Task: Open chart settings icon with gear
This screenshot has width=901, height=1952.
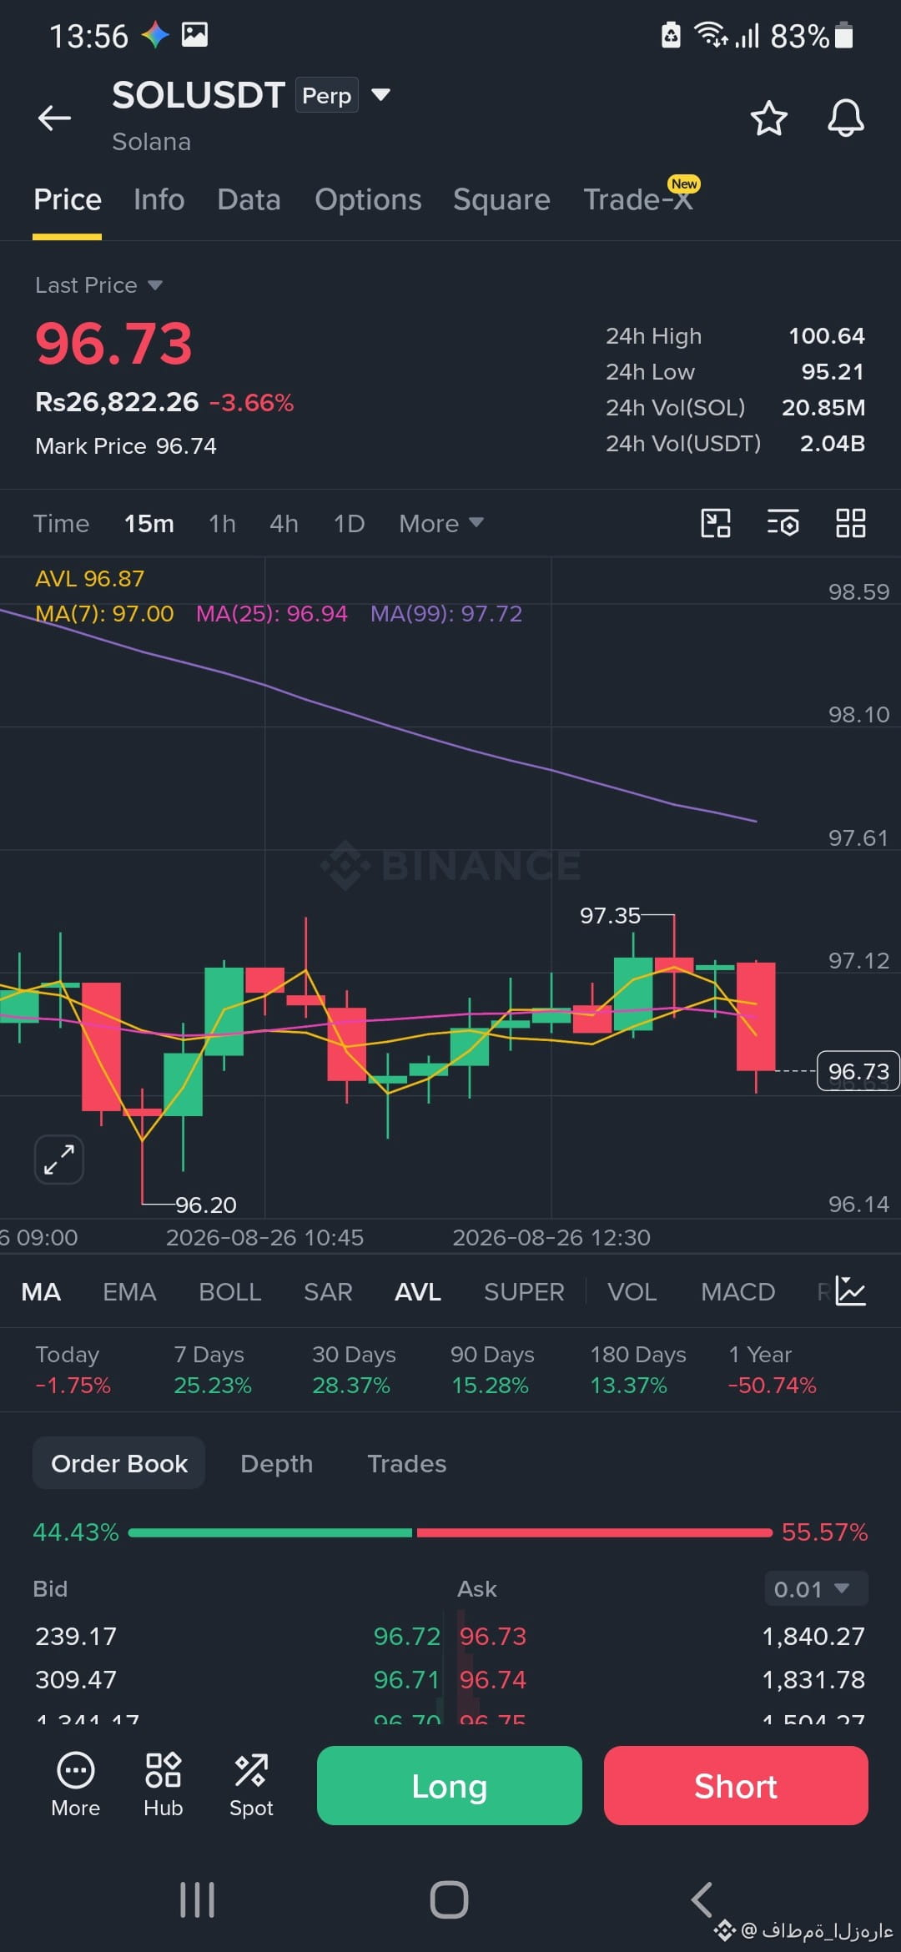Action: click(783, 523)
